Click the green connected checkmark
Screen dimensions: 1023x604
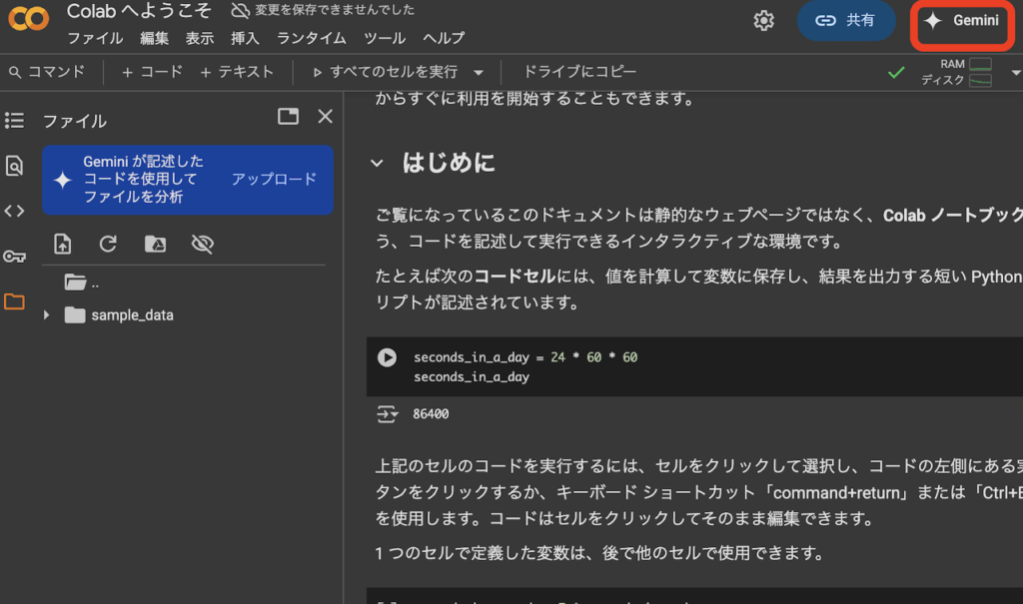point(896,73)
